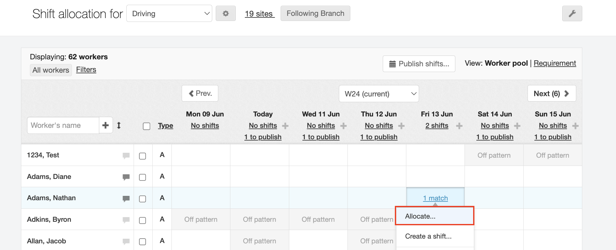Focus the Worker's name search field
This screenshot has height=250, width=616.
click(x=63, y=125)
